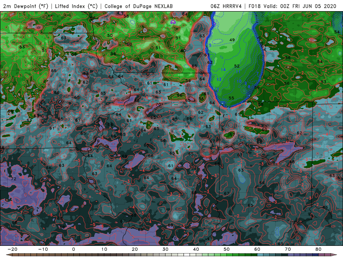Click the dewpoint value 52 over the lake
Image resolution: width=343 pixels, height=257 pixels.
tap(237, 66)
